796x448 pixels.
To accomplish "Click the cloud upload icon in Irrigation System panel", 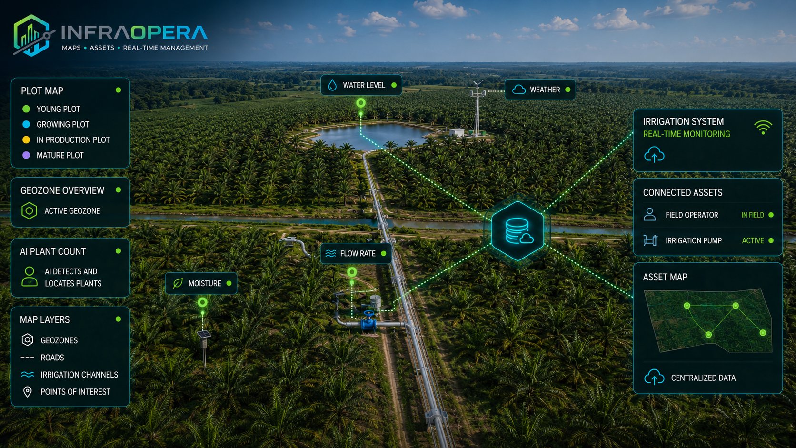I will tap(654, 154).
